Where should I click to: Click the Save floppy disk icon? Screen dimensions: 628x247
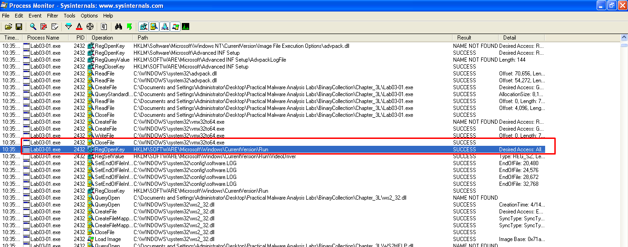[x=19, y=27]
